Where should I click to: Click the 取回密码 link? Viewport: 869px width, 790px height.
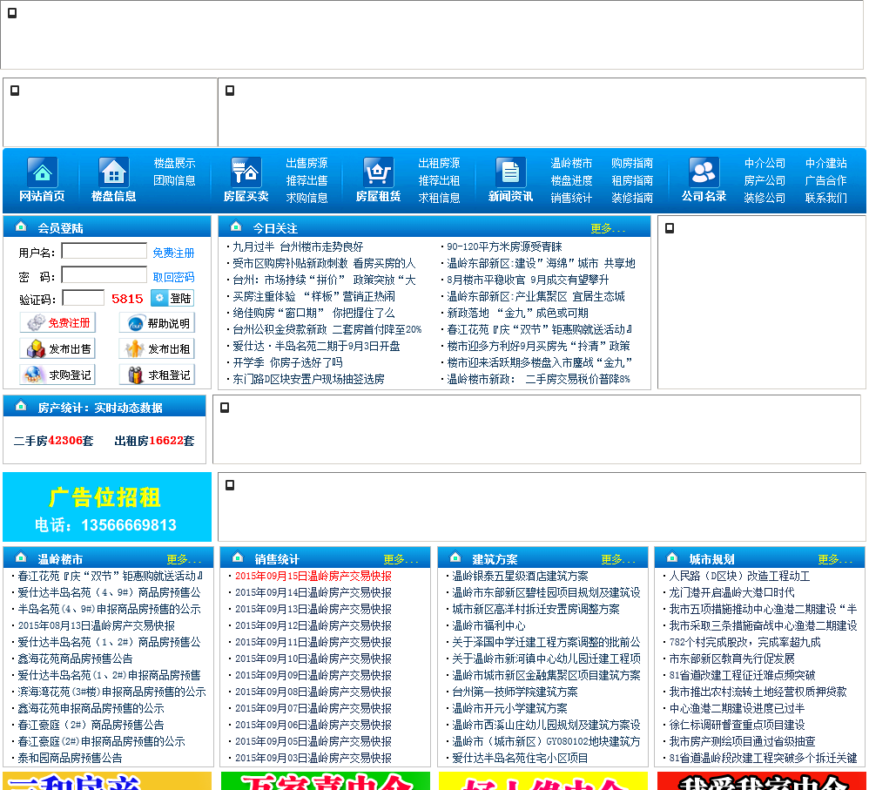(173, 277)
